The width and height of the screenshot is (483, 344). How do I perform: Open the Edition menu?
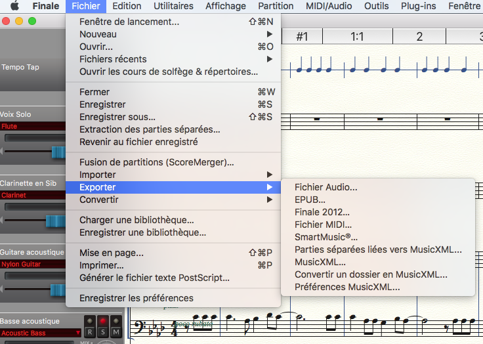[x=127, y=6]
